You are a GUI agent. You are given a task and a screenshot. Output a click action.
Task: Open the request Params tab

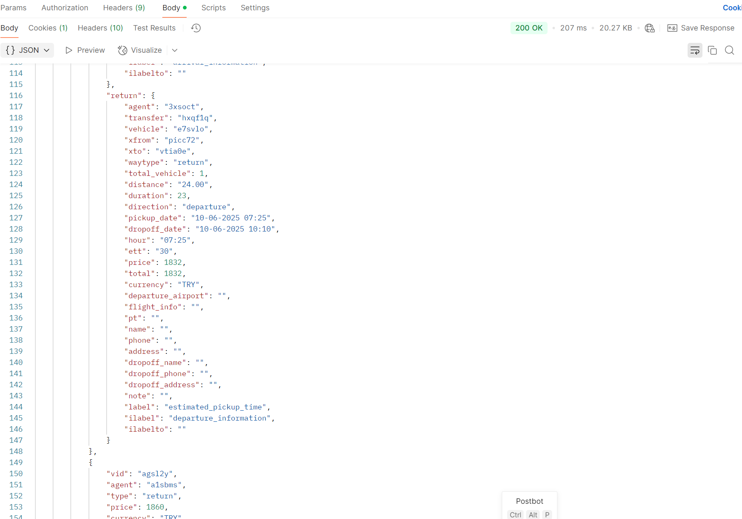(x=13, y=8)
